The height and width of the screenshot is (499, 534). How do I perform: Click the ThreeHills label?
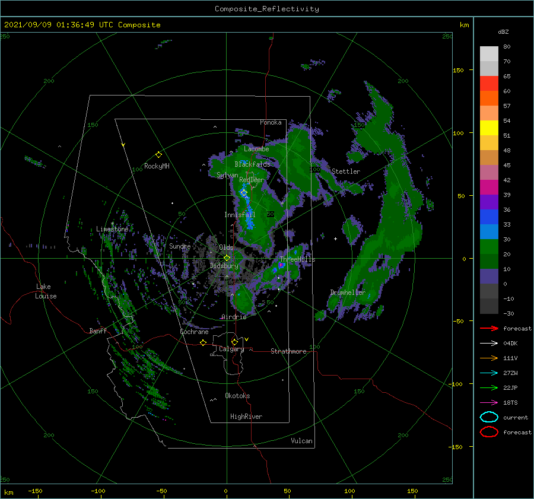point(297,259)
